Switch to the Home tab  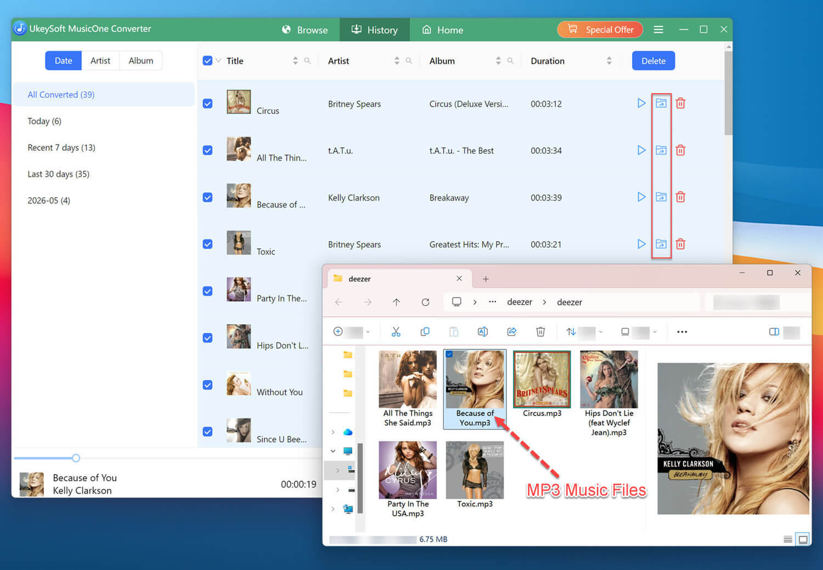tap(442, 30)
